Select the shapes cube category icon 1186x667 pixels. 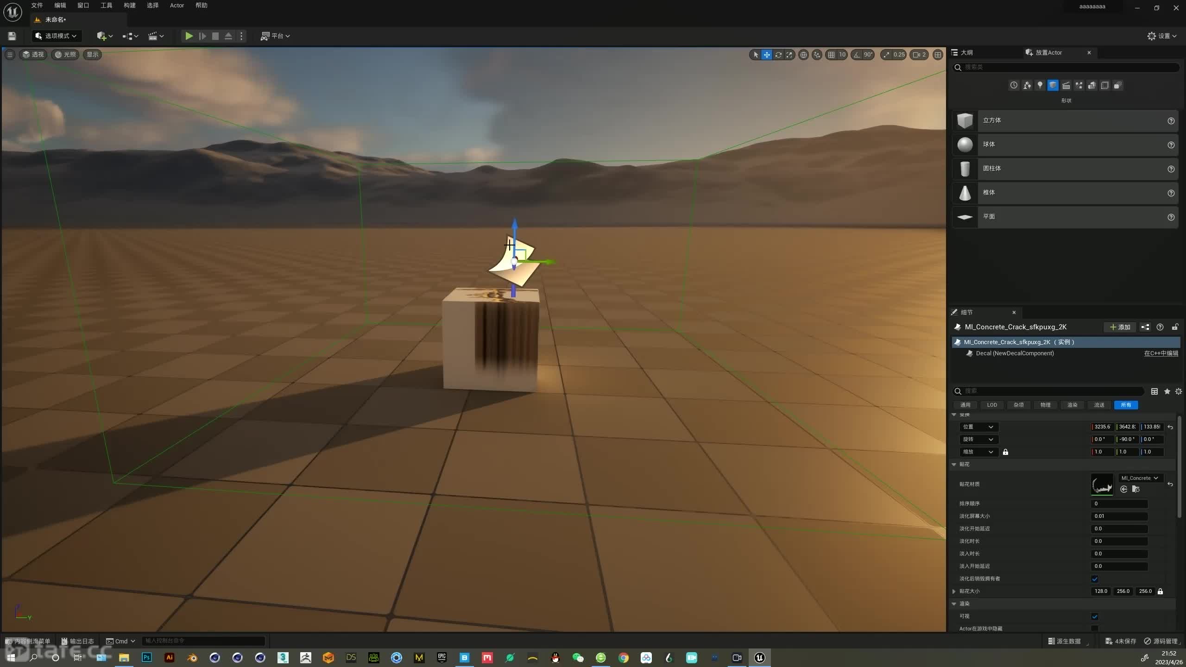pos(1053,85)
